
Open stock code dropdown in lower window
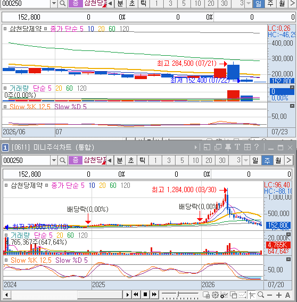(x=54, y=160)
